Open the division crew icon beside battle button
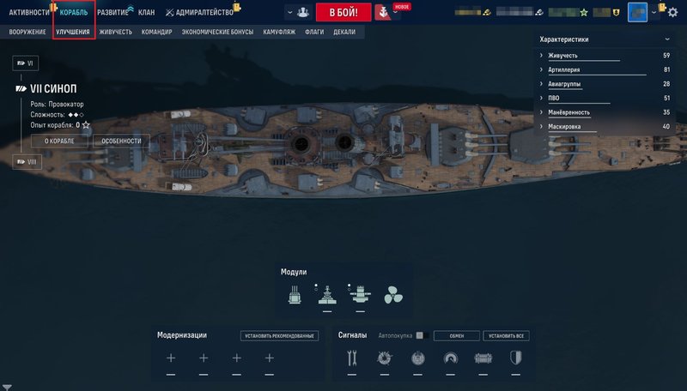Screen dimensions: 687x391 [303, 12]
